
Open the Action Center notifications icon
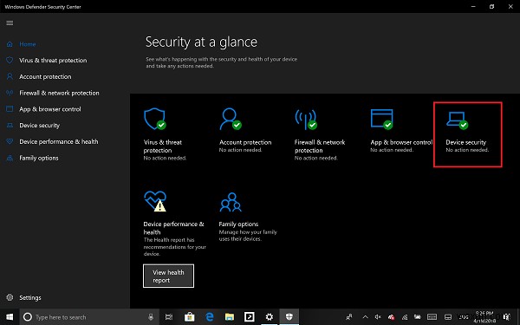[507, 317]
